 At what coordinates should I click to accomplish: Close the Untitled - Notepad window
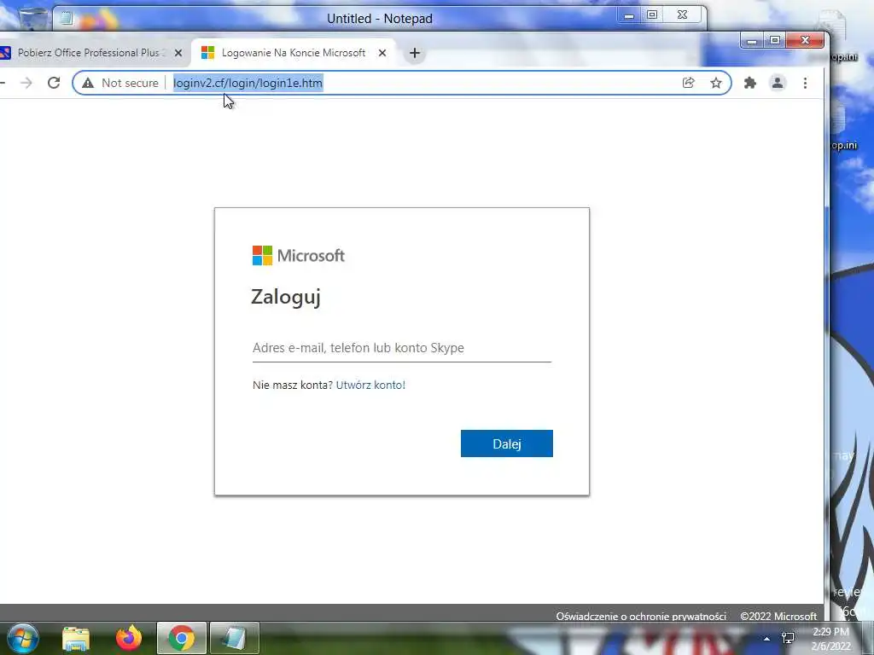click(682, 15)
